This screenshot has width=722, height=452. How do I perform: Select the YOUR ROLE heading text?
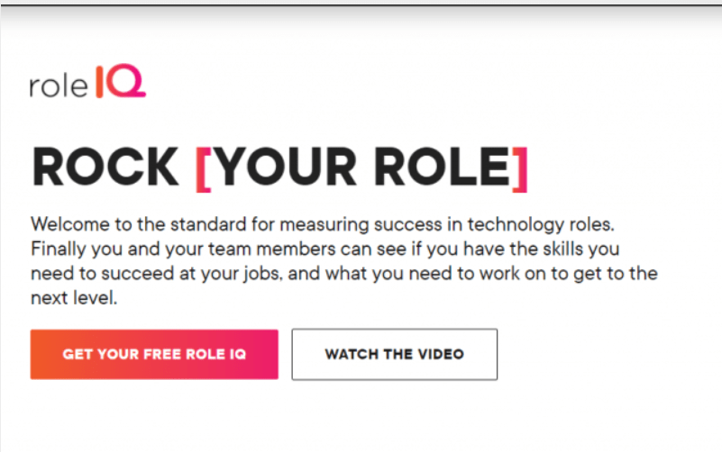pyautogui.click(x=362, y=167)
